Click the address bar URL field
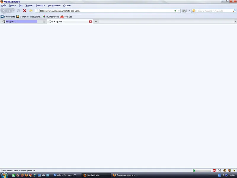237x178 pixels. 104,11
